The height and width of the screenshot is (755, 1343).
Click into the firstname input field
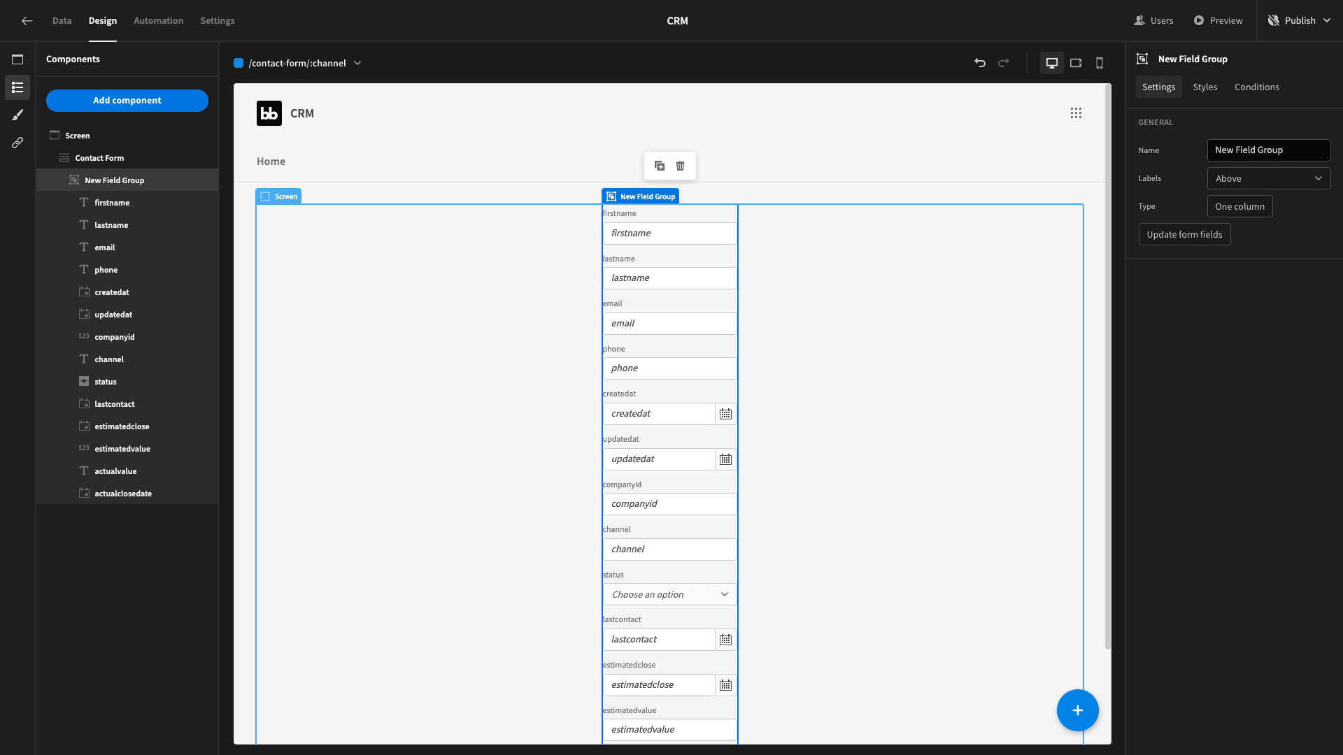point(669,233)
